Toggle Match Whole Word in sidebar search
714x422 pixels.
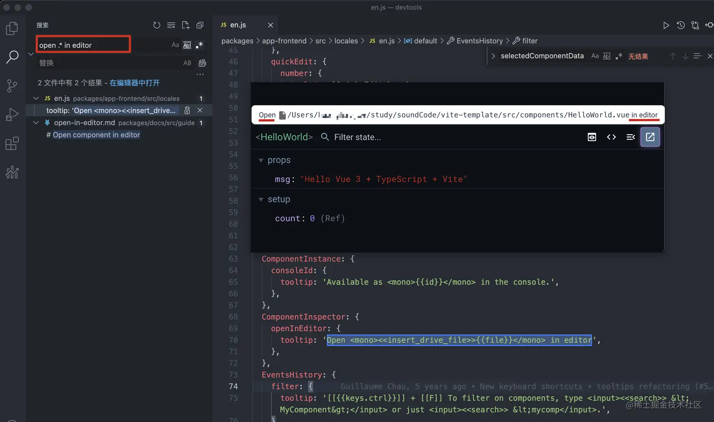pos(187,45)
